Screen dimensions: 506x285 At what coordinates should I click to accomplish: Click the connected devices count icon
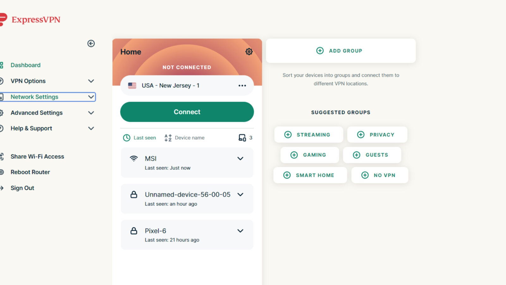pos(242,138)
